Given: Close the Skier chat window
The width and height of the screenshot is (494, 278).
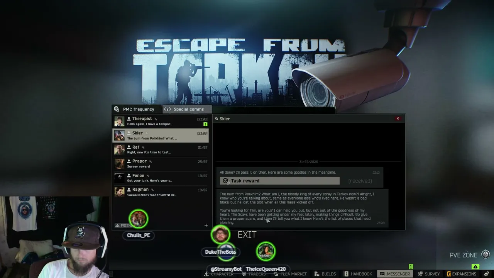Looking at the screenshot, I should point(398,119).
